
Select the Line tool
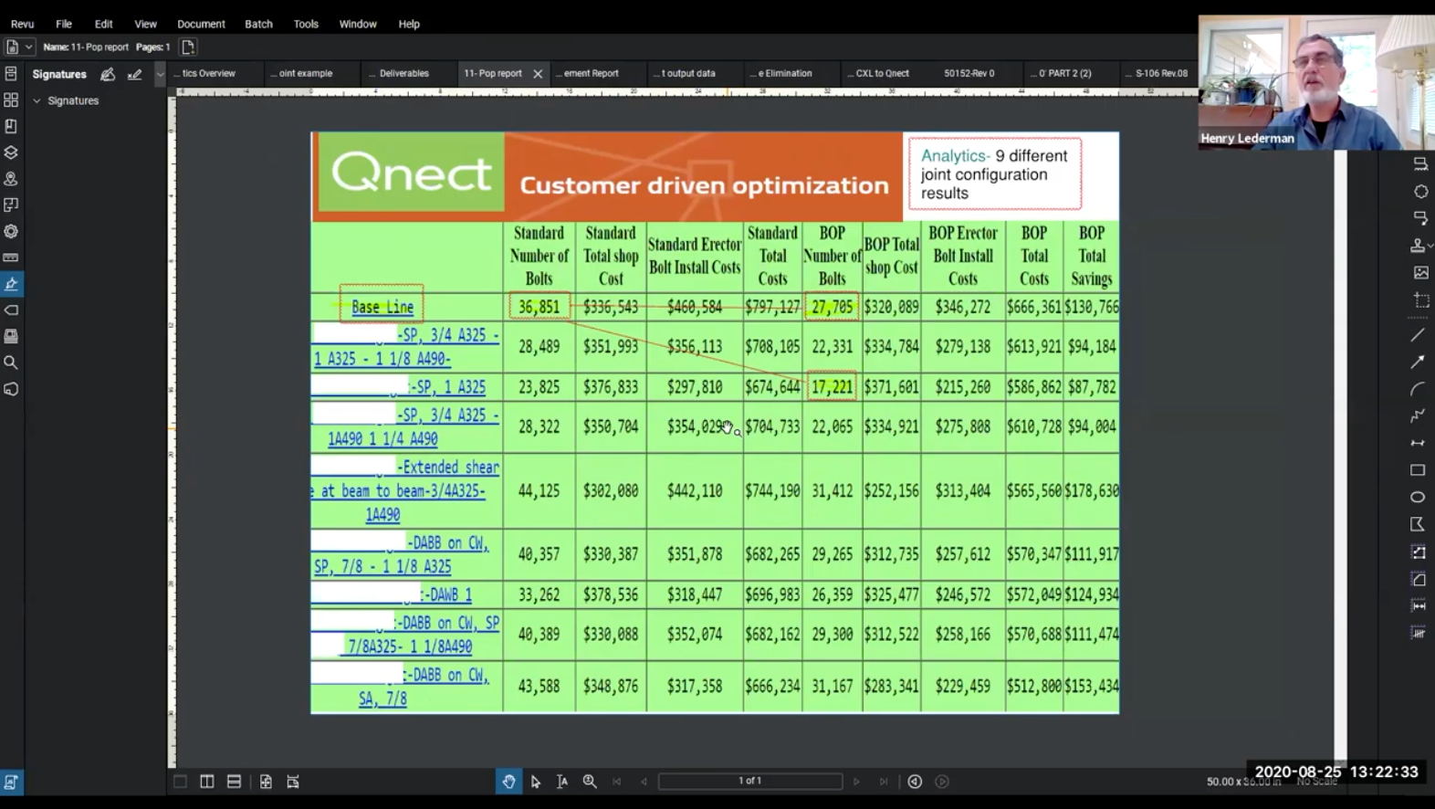[1418, 335]
